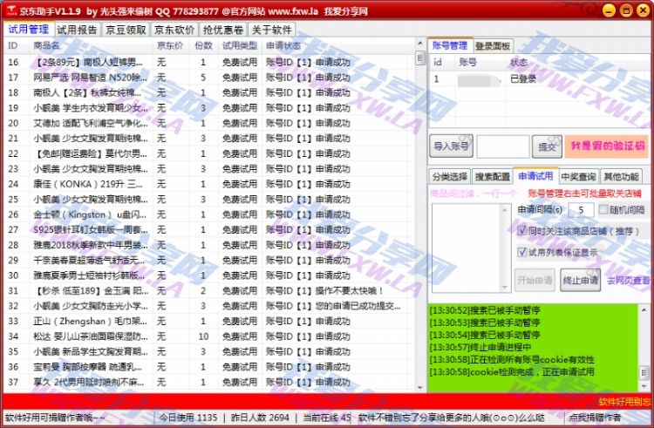Viewport: 654px width, 428px height.
Task: Close the 京东助手 window
Action: point(644,10)
